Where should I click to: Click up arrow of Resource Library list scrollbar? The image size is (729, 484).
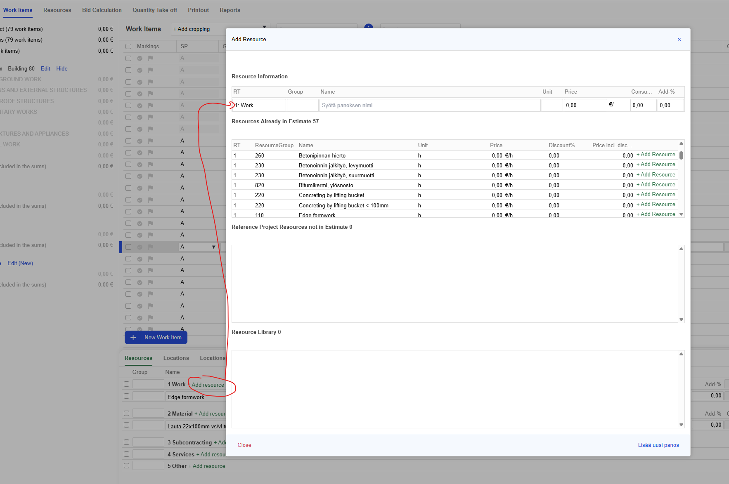click(x=681, y=354)
